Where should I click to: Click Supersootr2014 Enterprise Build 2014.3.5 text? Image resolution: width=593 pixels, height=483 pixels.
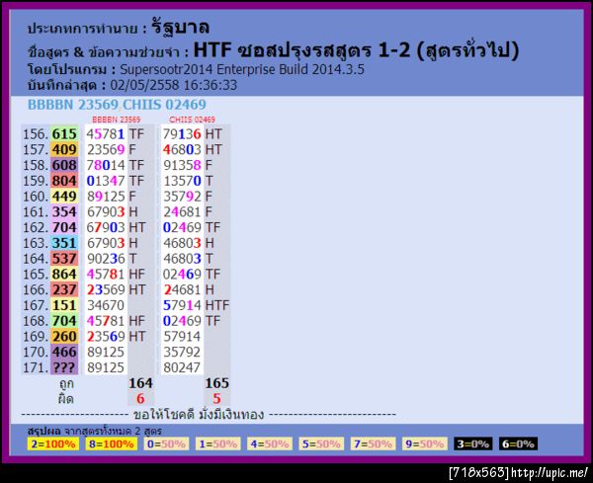pyautogui.click(x=242, y=69)
